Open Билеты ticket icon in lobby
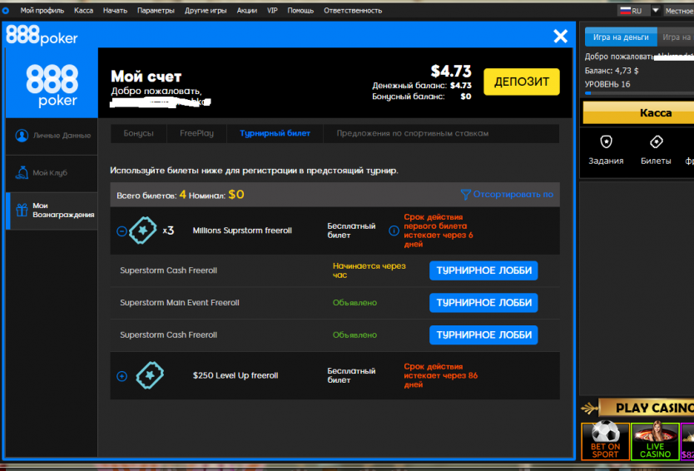 click(x=656, y=141)
